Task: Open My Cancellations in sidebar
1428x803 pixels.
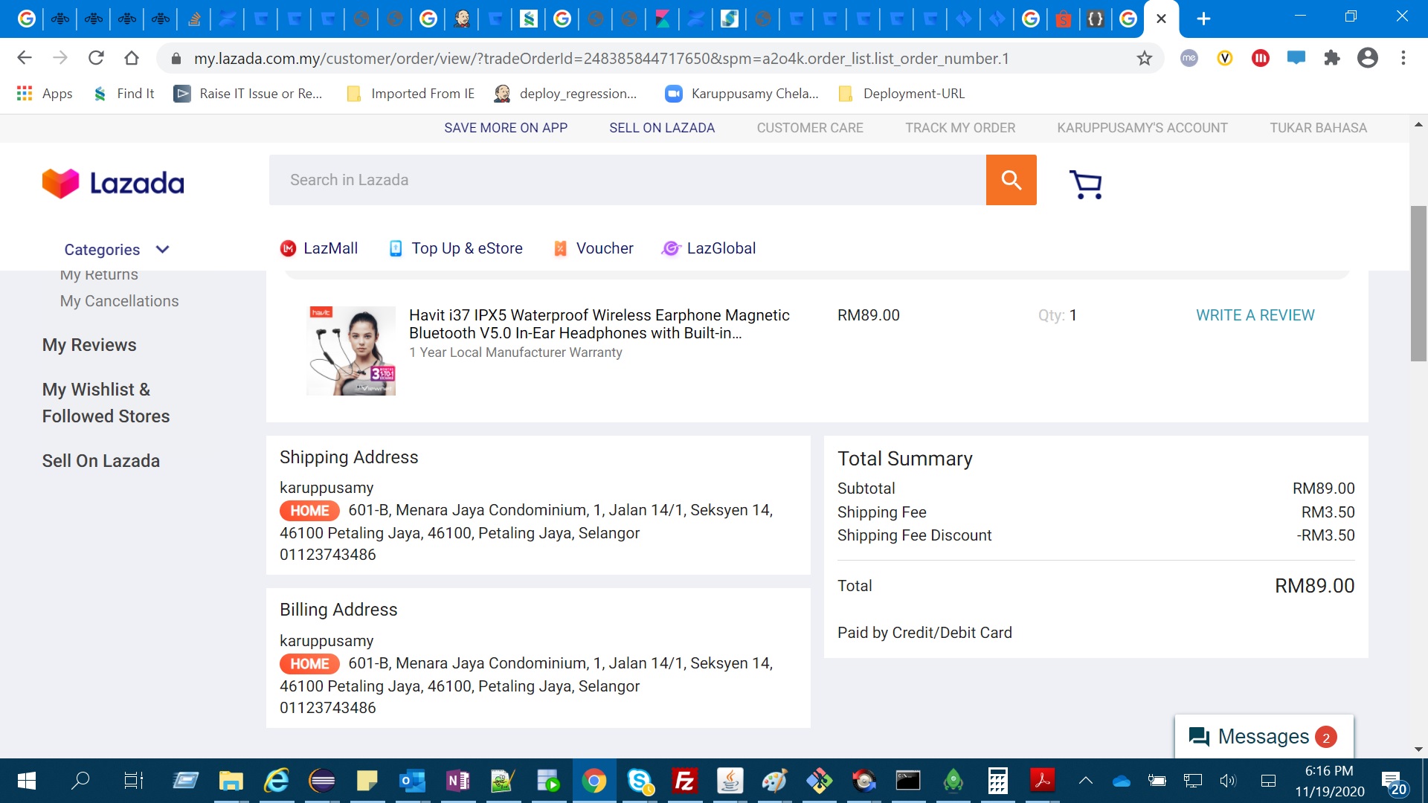Action: (x=119, y=301)
